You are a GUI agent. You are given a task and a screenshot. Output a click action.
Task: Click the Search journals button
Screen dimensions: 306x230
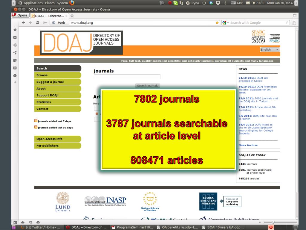click(x=148, y=86)
